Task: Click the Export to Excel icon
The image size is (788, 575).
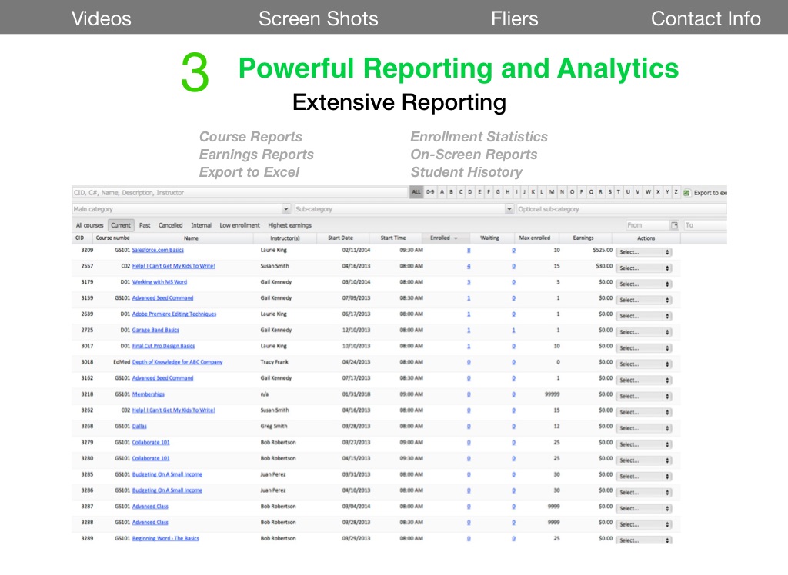Action: pos(686,192)
